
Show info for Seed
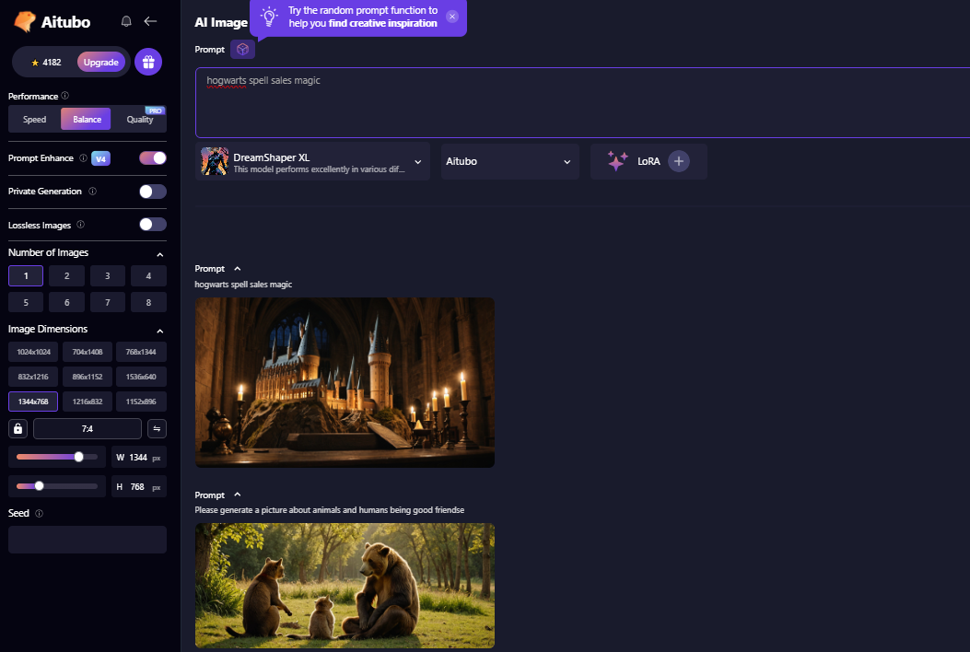39,514
